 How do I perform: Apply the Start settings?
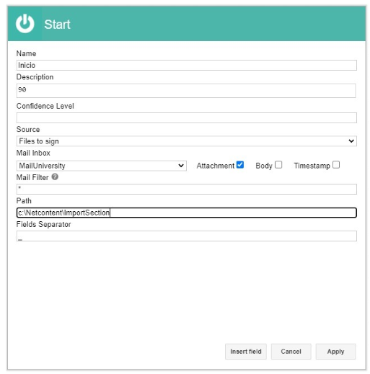(335, 352)
